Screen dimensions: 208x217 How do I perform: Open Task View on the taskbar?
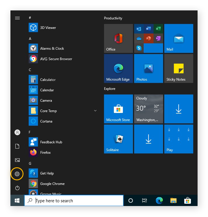pos(145,201)
